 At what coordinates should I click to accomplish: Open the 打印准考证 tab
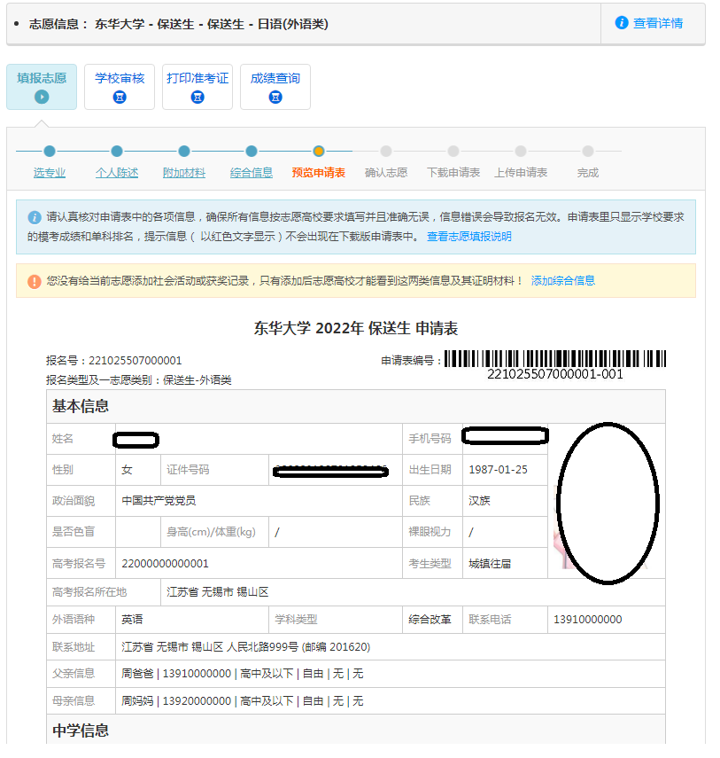point(197,78)
